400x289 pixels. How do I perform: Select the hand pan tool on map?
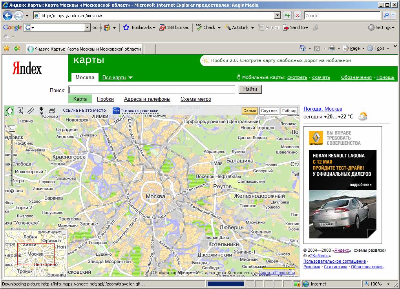tap(9, 111)
